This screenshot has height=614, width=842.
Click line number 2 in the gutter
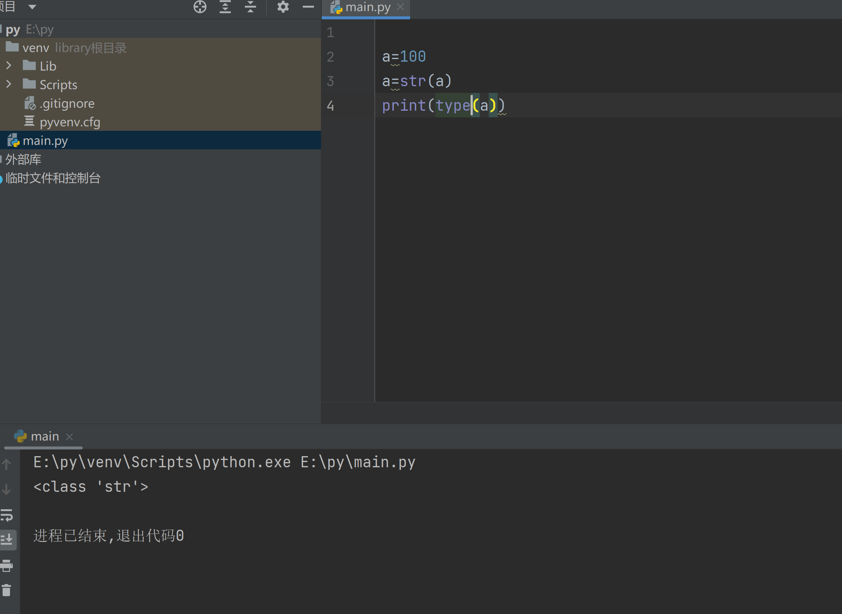click(330, 57)
